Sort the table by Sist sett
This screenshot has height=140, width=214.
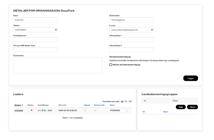[62, 105]
